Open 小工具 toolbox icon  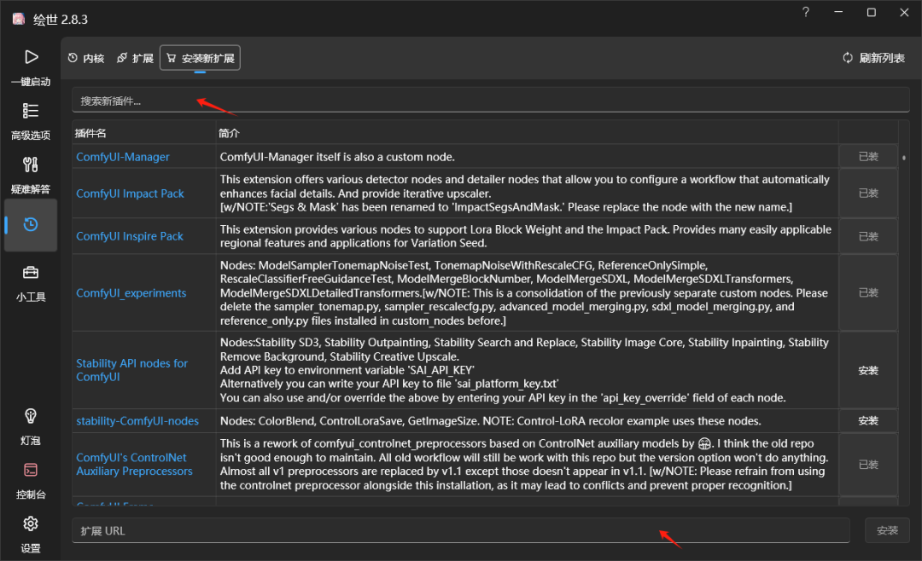pos(31,273)
